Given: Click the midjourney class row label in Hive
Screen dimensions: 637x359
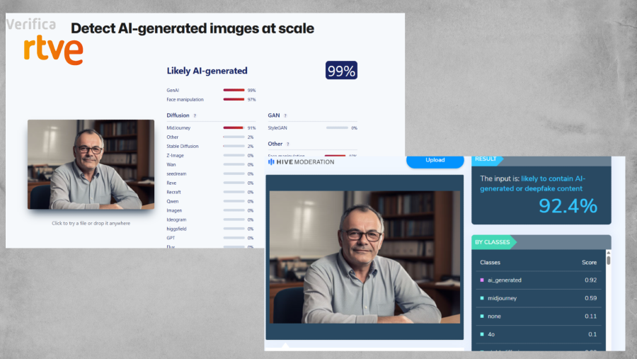Looking at the screenshot, I should (x=502, y=298).
